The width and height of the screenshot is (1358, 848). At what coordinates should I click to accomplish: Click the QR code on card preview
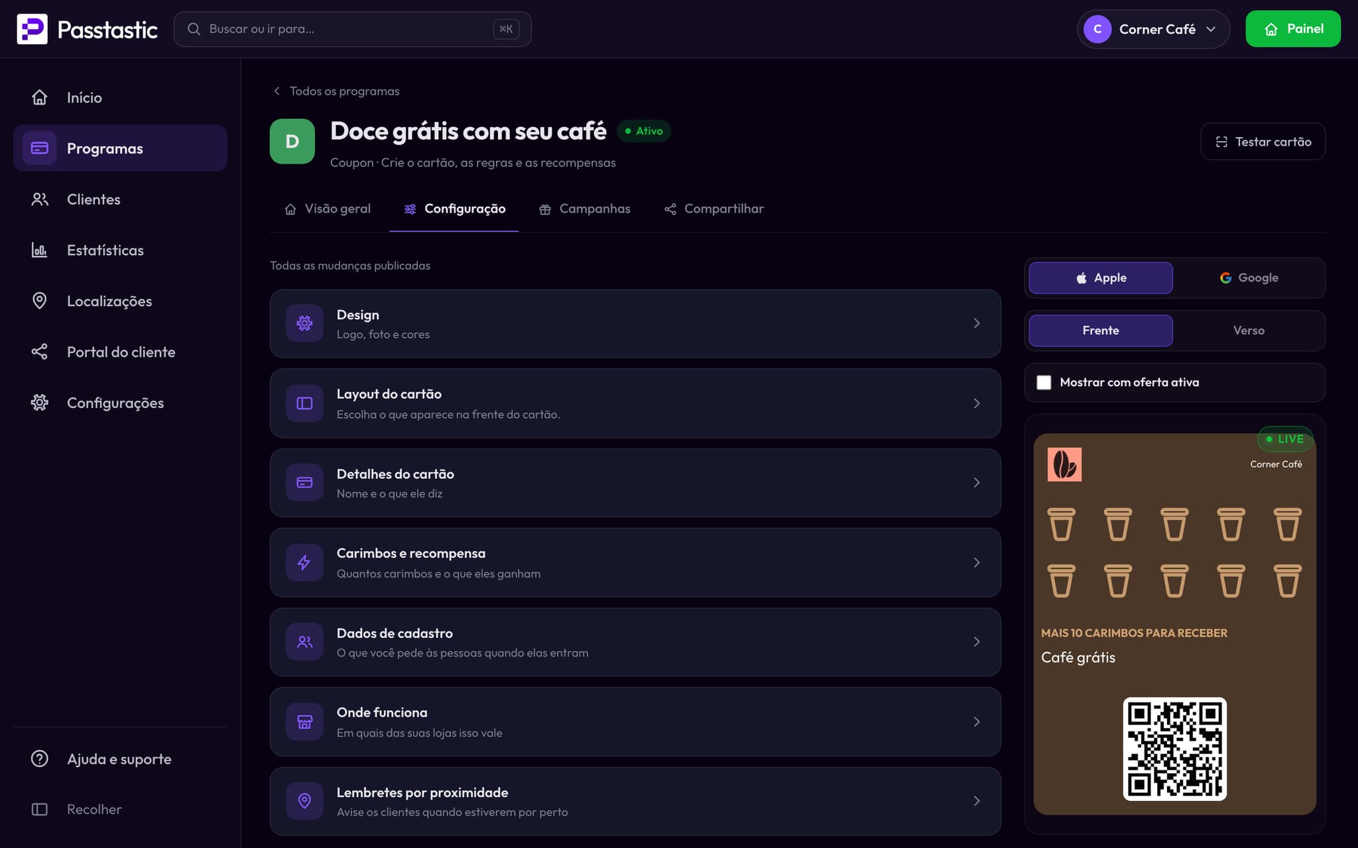1174,749
